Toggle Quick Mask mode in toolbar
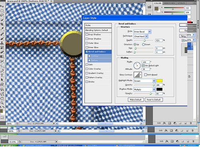 pyautogui.click(x=2, y=118)
